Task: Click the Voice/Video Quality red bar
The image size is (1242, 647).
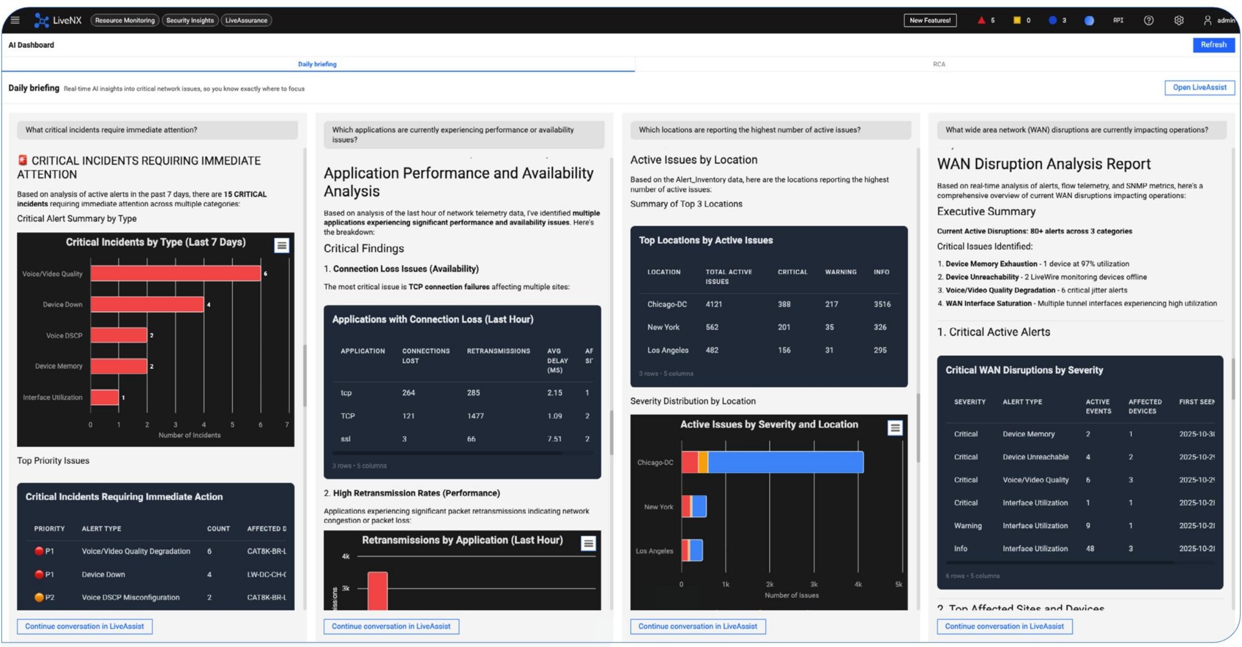Action: [x=176, y=273]
